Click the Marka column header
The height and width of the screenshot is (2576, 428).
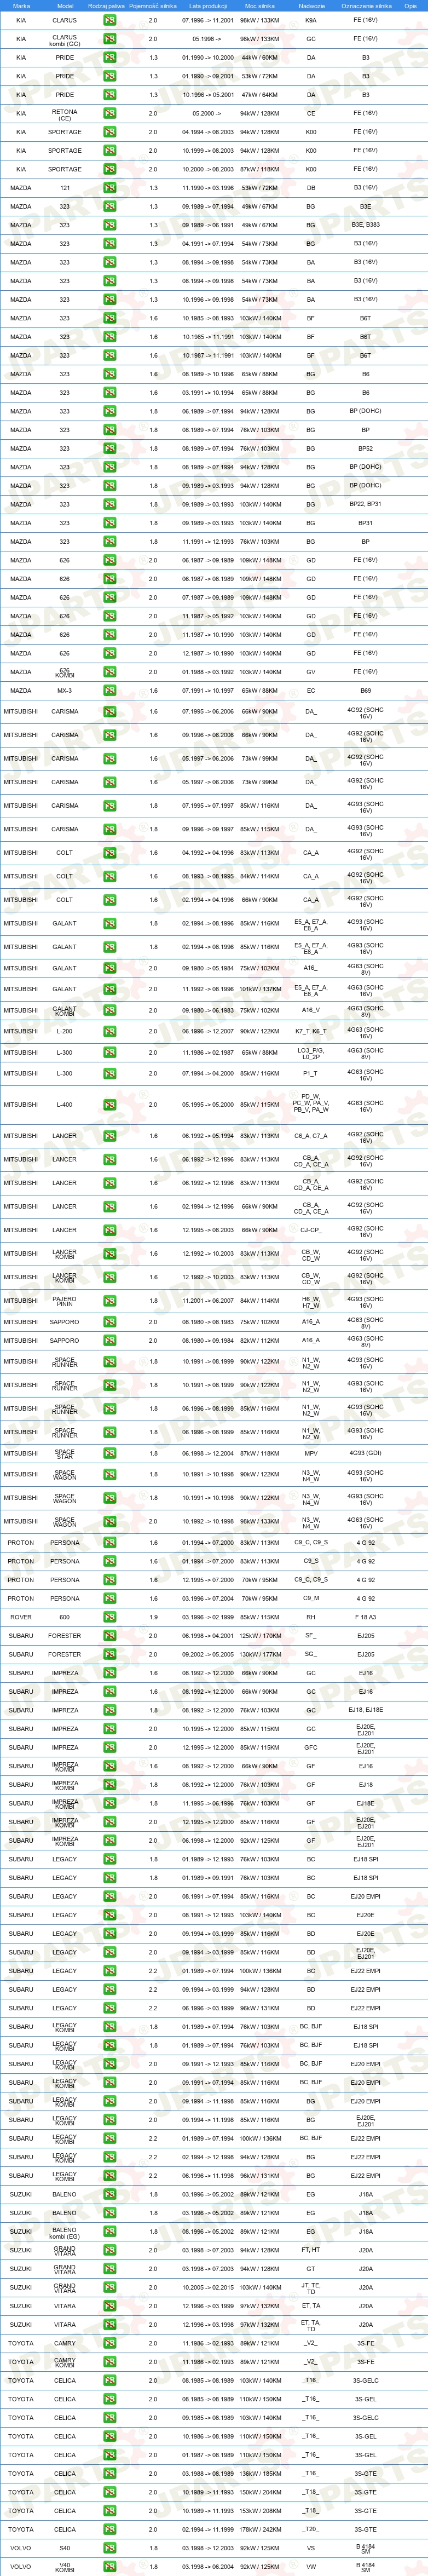coord(21,6)
